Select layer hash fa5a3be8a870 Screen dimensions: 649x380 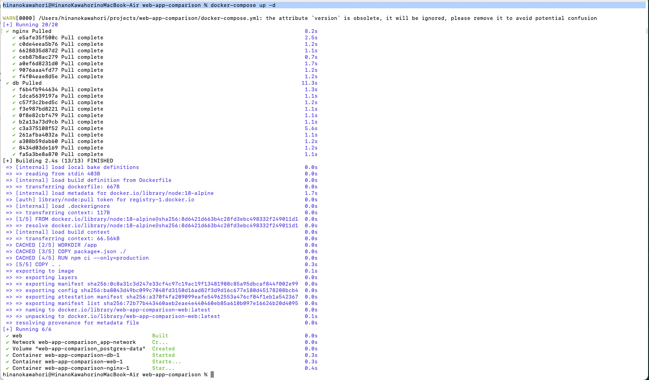39,154
